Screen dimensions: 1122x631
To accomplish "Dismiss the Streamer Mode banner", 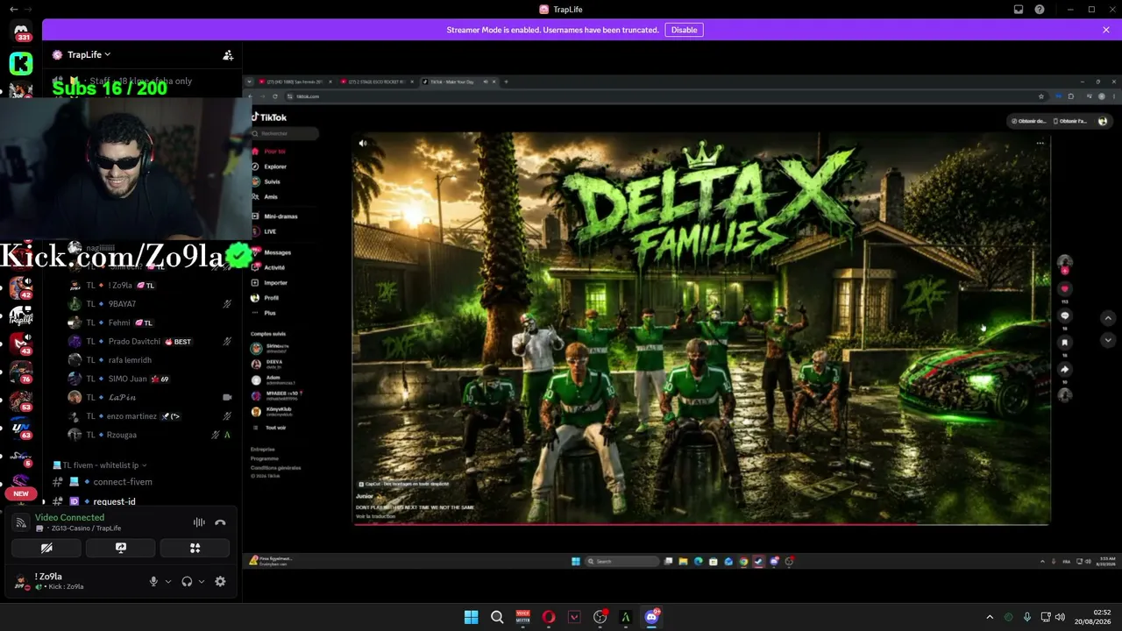I will click(1106, 30).
